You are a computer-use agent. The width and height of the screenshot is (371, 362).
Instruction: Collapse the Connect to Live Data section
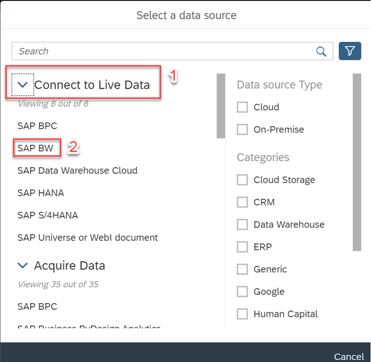[x=23, y=85]
